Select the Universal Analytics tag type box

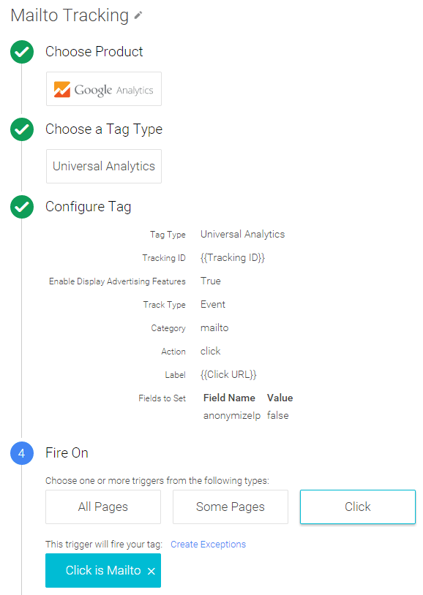click(x=104, y=166)
